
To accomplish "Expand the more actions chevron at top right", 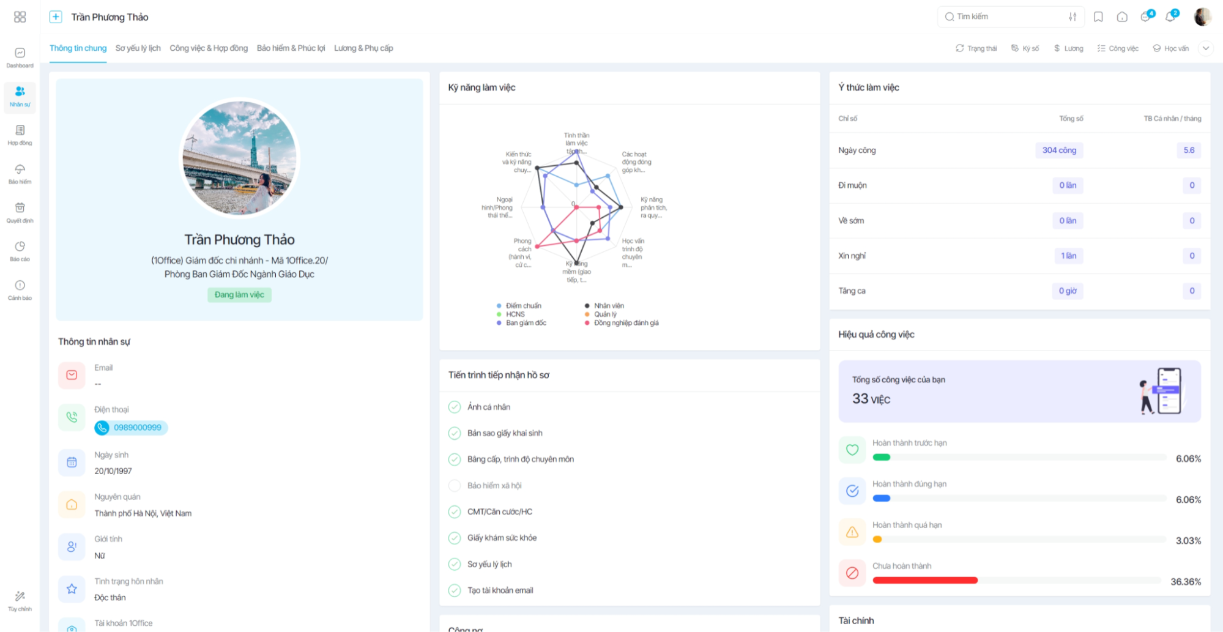I will pyautogui.click(x=1206, y=48).
